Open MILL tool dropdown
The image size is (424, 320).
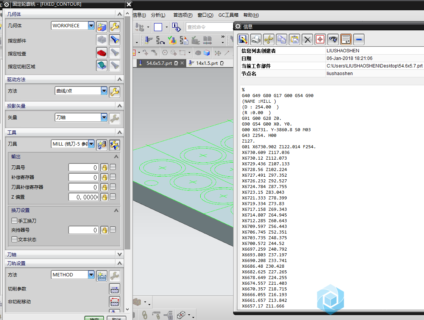pos(91,144)
